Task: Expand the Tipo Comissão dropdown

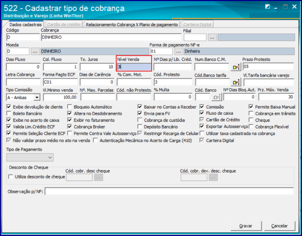Action: [x=37, y=97]
